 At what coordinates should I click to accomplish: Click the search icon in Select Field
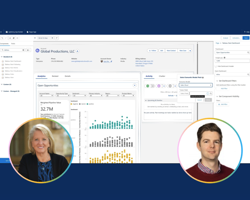pos(211,94)
